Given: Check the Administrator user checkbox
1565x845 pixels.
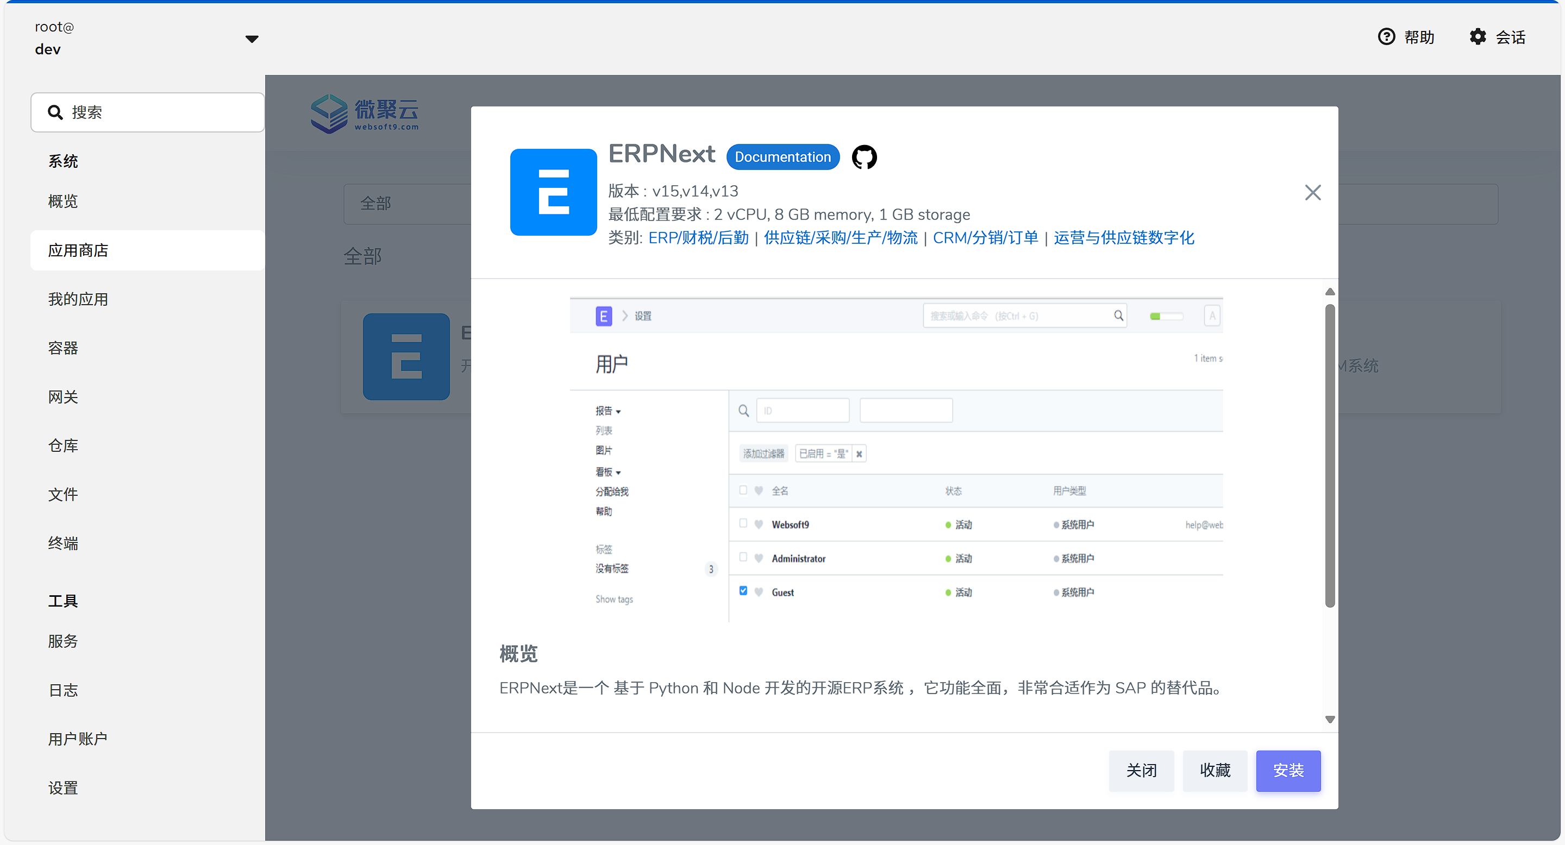Looking at the screenshot, I should tap(743, 556).
